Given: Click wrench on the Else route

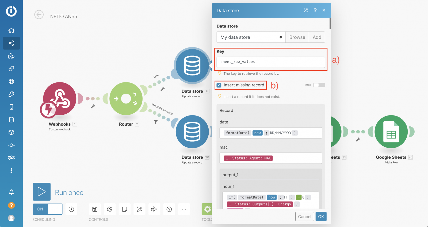Looking at the screenshot, I should (163, 89).
